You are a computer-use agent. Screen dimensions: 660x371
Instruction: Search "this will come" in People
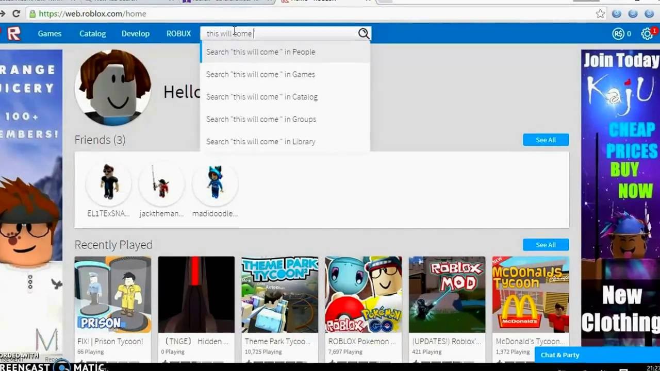click(285, 52)
